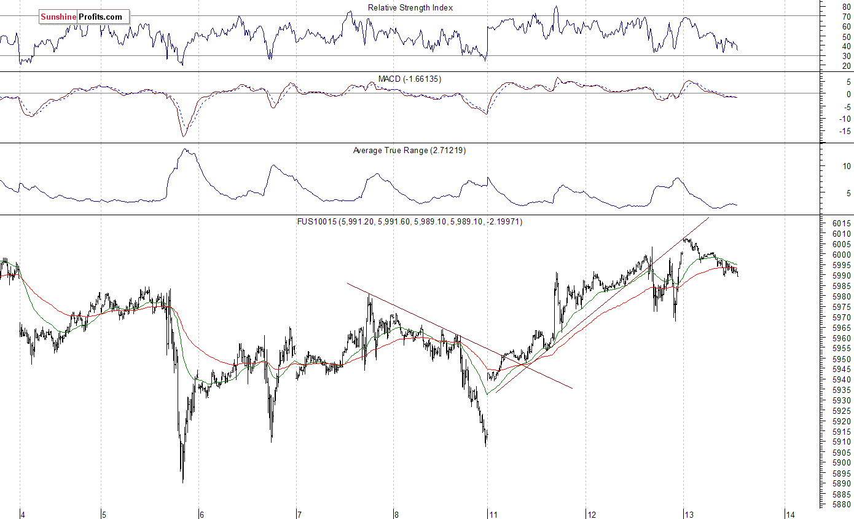Click date label 11 on time axis

(492, 514)
